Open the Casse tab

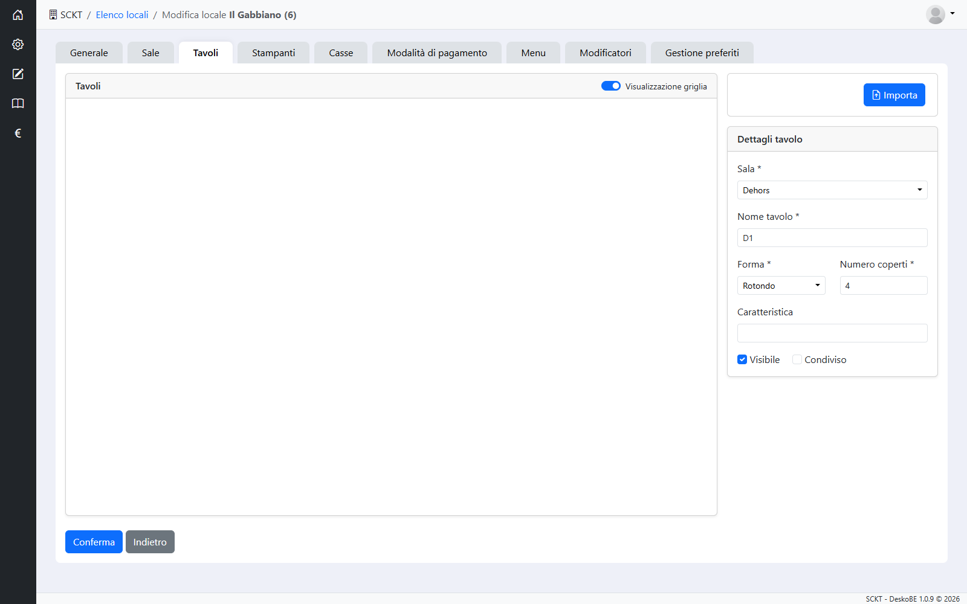(341, 53)
